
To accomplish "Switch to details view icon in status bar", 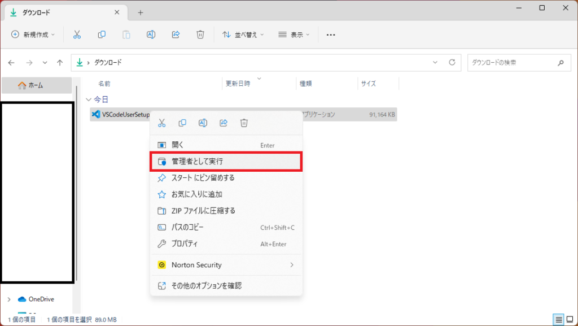I will coord(559,319).
